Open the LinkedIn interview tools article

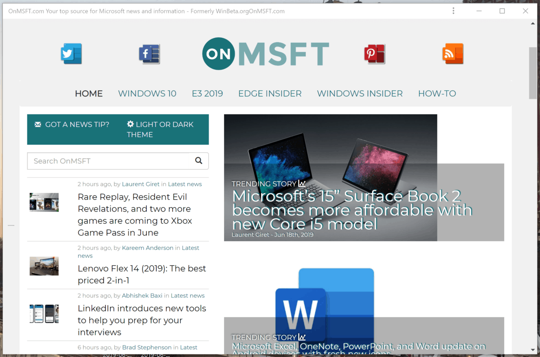click(x=142, y=320)
